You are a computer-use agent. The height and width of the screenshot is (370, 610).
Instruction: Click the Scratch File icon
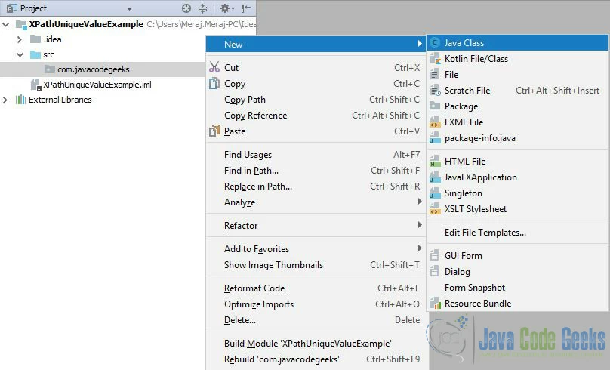[x=436, y=91]
